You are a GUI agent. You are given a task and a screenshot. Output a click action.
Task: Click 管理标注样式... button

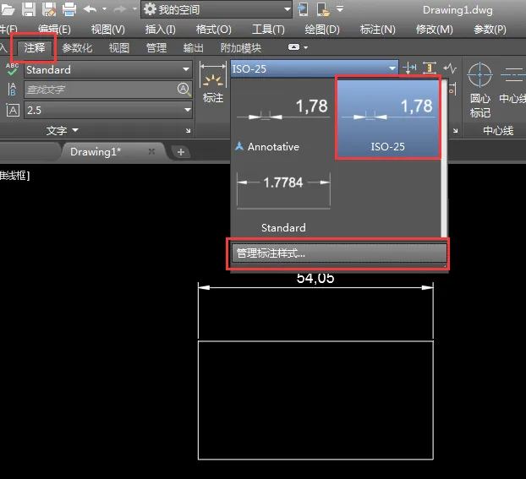(339, 253)
